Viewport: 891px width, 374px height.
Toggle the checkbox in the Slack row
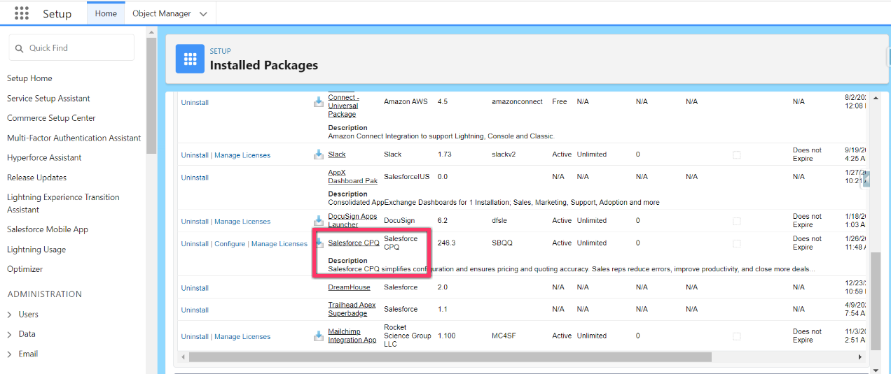736,154
